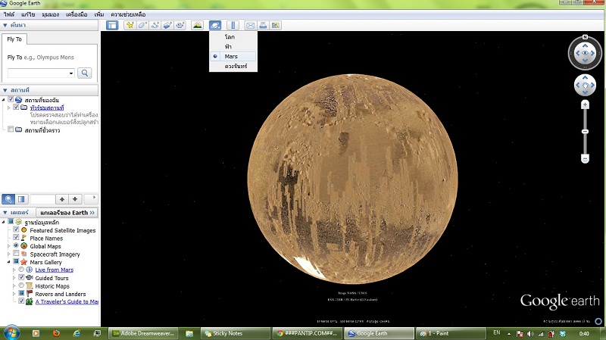606x340 pixels.
Task: Open Adobe Dreamweaver from the taskbar
Action: [142, 333]
